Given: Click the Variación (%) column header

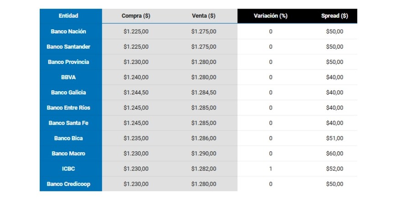Looking at the screenshot, I should [271, 16].
